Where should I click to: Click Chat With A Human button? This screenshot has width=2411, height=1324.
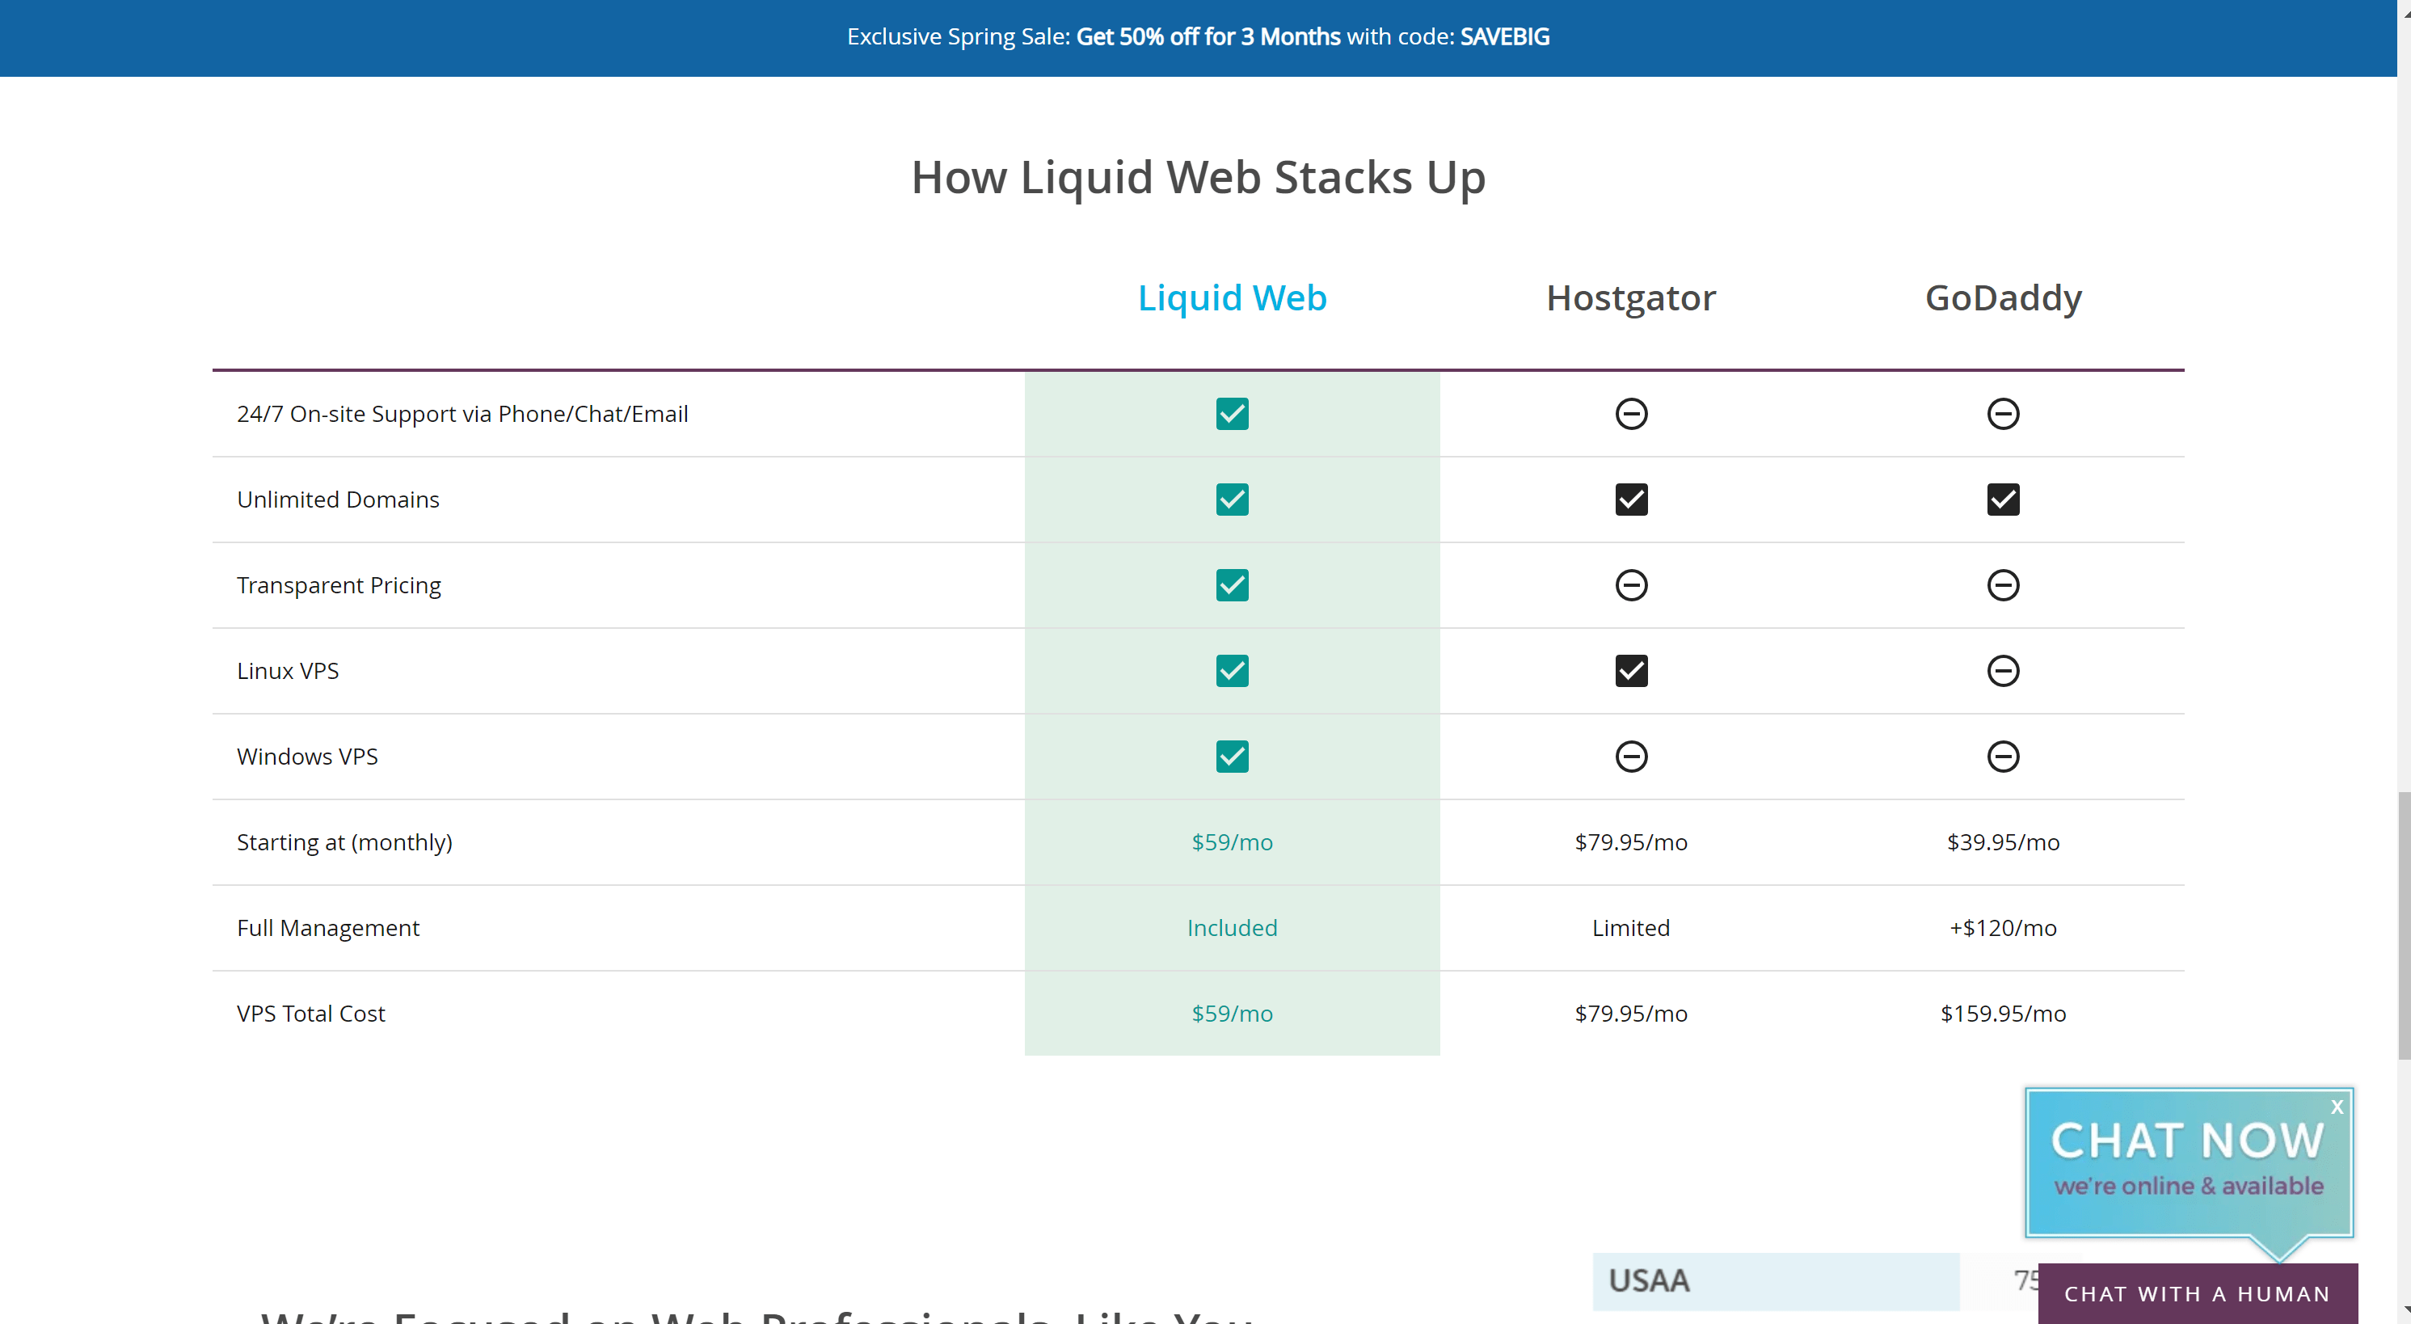pos(2197,1293)
